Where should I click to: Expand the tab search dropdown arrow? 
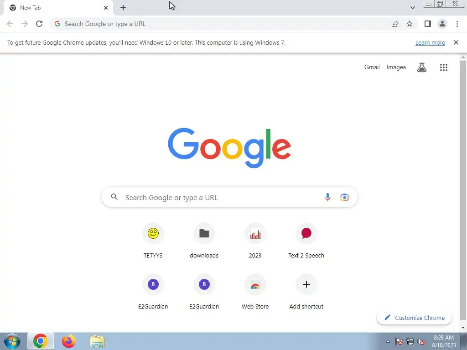click(x=412, y=8)
